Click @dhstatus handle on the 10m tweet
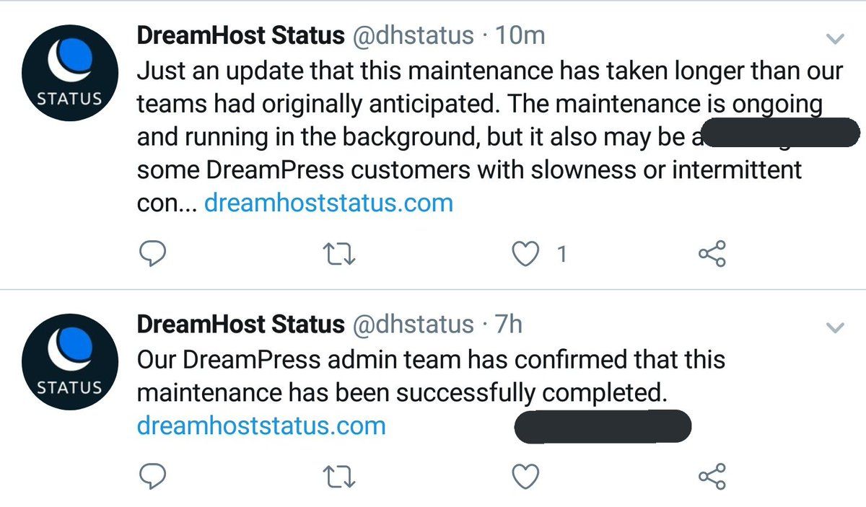The image size is (866, 507). 413,35
